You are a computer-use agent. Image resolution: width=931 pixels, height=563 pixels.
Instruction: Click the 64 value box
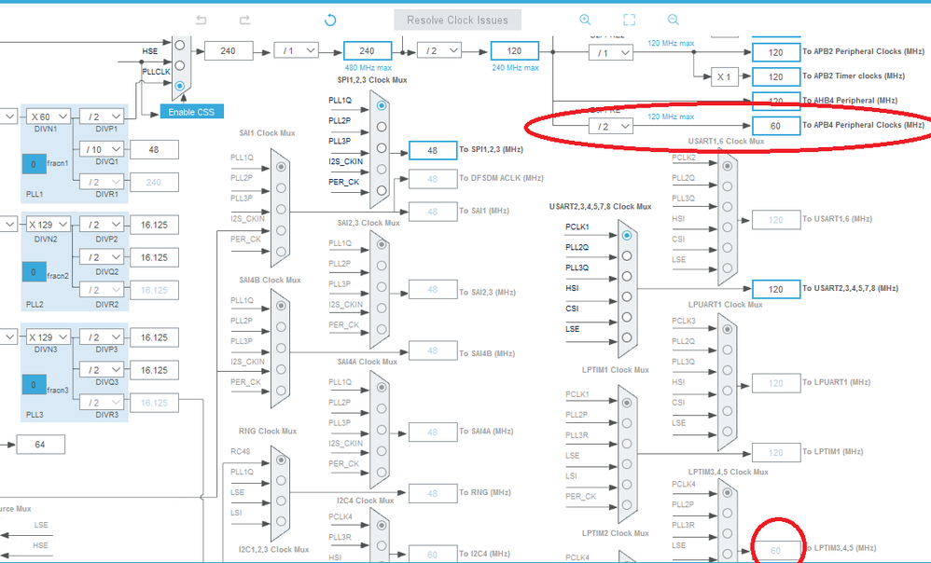click(x=40, y=445)
